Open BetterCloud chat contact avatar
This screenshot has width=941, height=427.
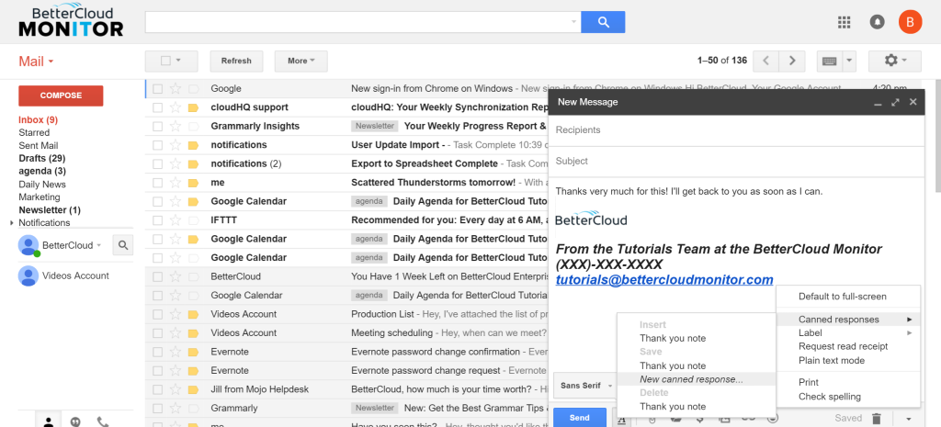pos(28,245)
